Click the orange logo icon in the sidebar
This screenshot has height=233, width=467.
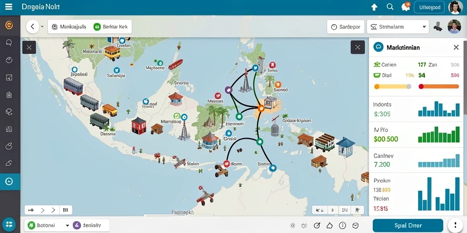pyautogui.click(x=9, y=25)
